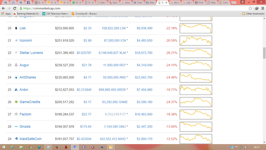Click Factom change -18.38%
The image size is (266, 150).
click(171, 114)
